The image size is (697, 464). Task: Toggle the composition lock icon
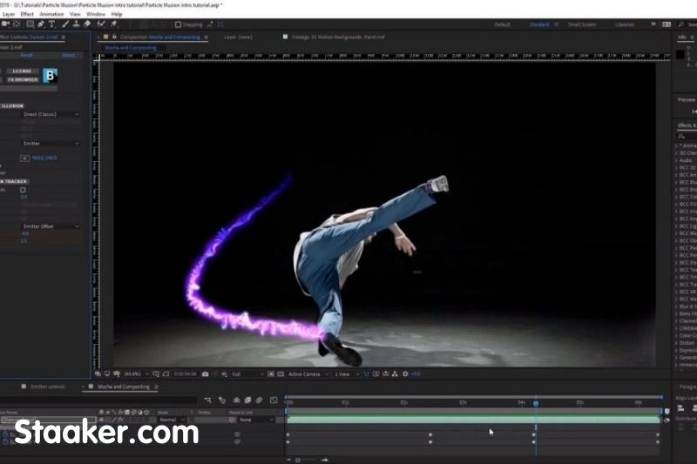pyautogui.click(x=114, y=37)
